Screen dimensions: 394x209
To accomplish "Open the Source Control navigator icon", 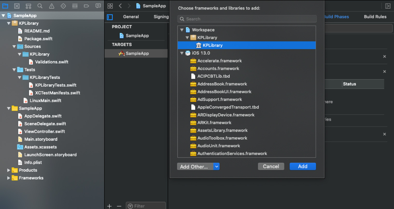I will click(17, 6).
